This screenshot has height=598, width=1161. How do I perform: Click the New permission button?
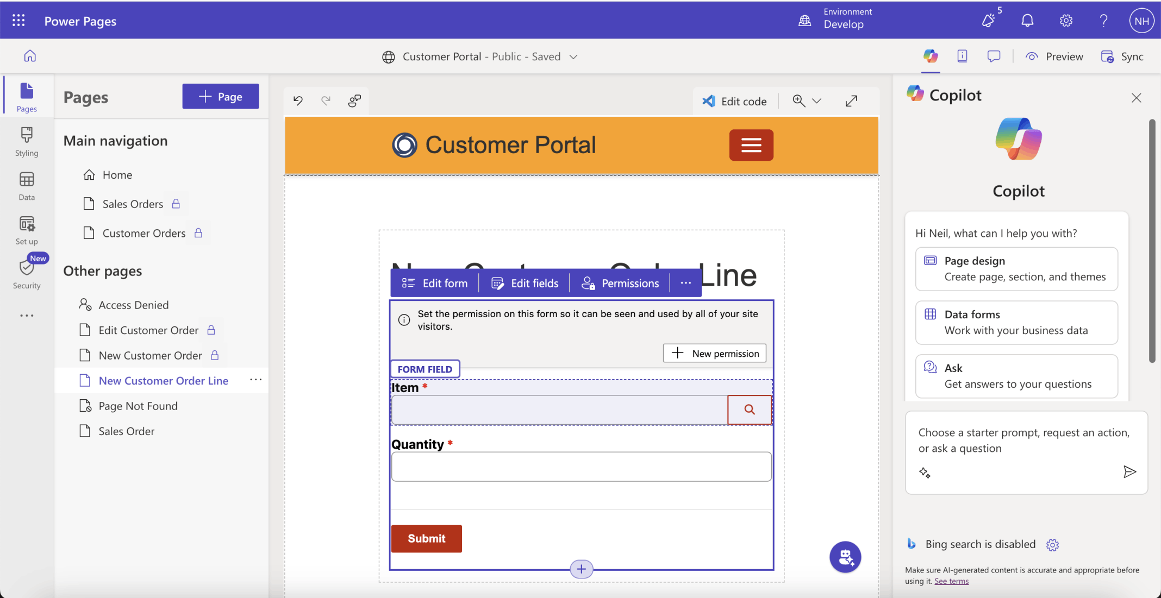714,354
